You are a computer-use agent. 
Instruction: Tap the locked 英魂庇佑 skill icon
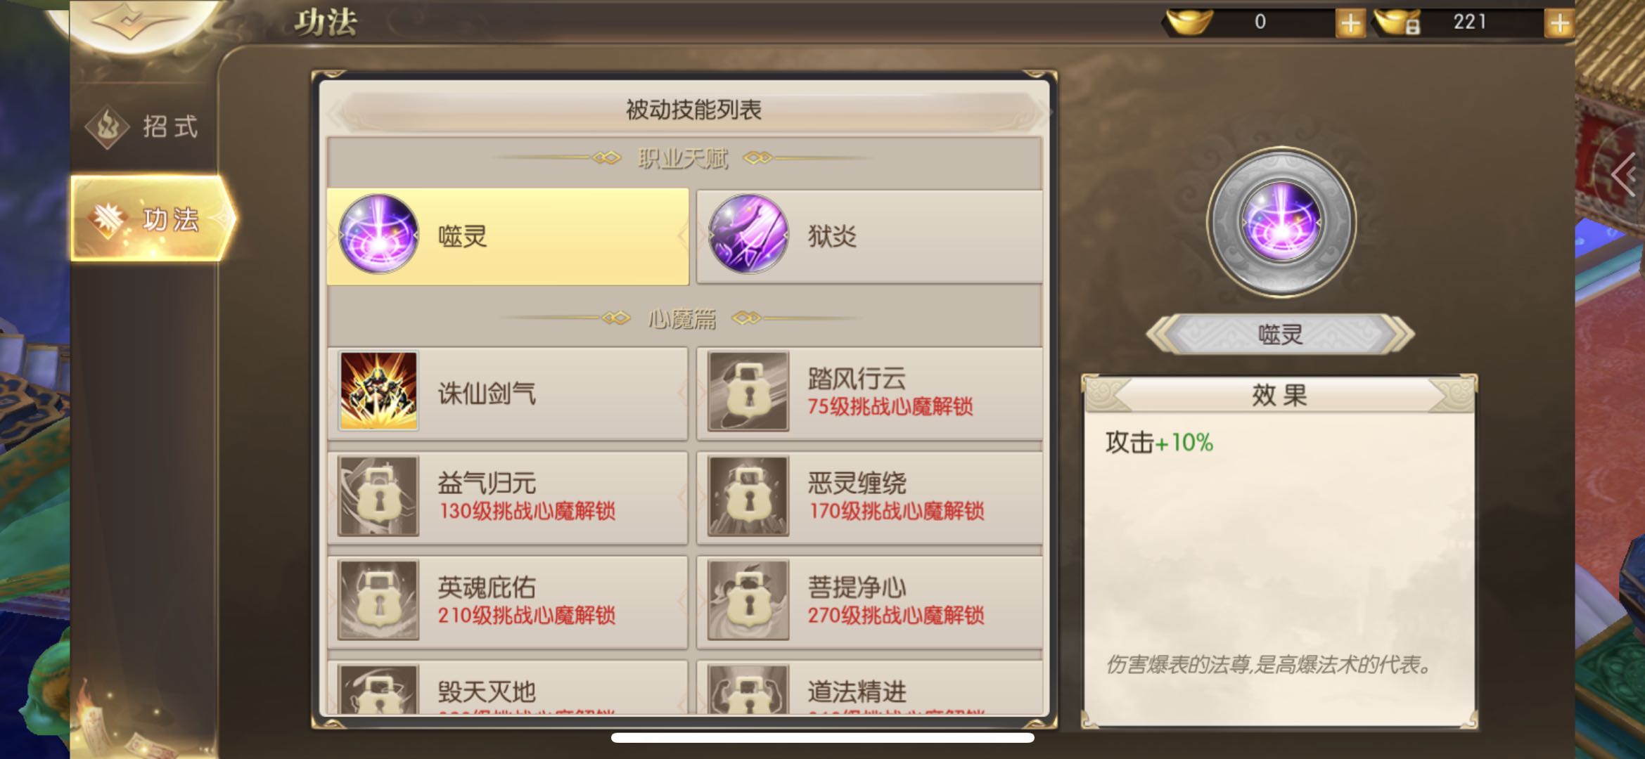pyautogui.click(x=378, y=600)
